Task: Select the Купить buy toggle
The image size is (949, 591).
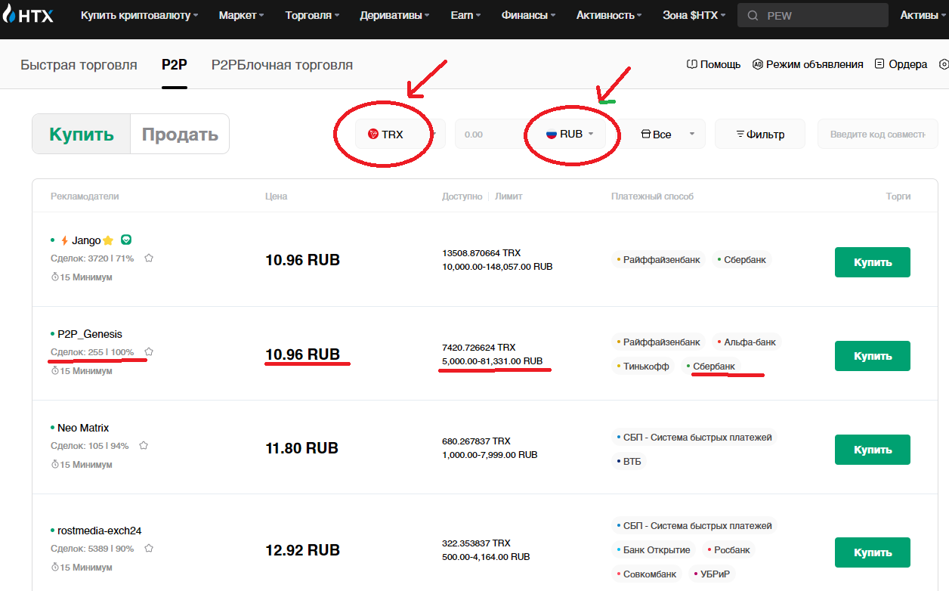Action: click(82, 135)
